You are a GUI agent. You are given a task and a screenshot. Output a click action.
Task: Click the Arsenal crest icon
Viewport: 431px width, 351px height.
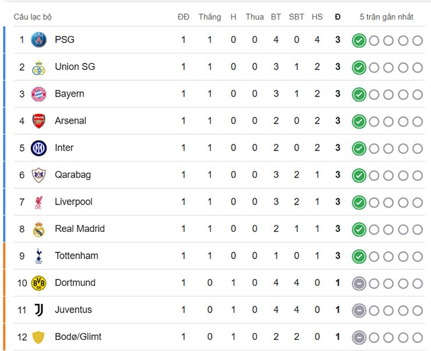coord(38,121)
